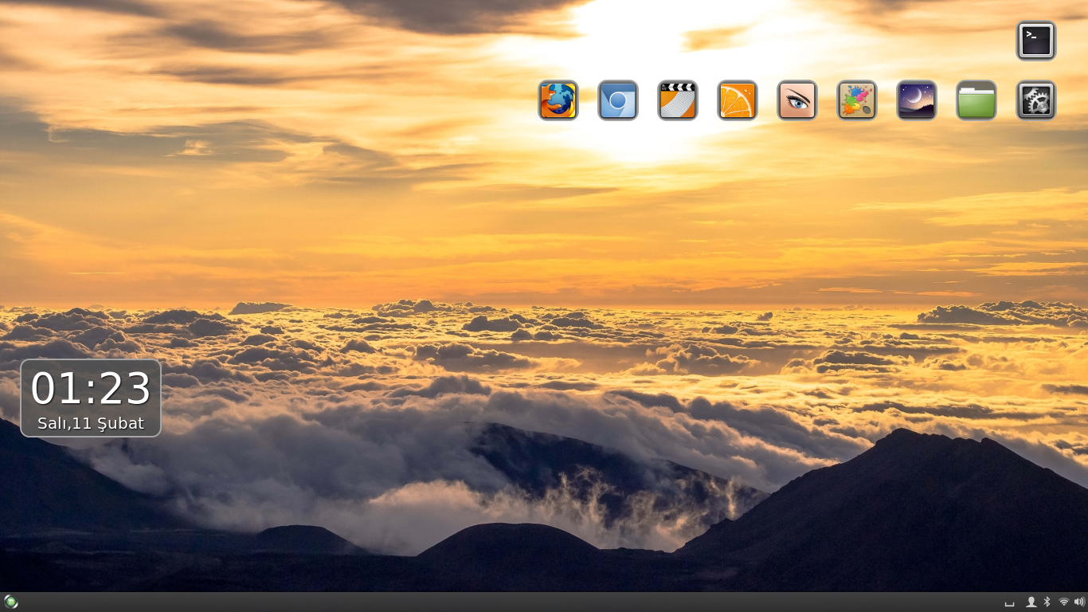
Task: Open the gears system settings icon
Action: point(1036,100)
